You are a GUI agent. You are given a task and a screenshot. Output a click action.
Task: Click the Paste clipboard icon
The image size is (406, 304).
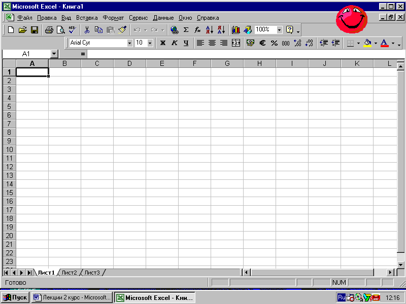pyautogui.click(x=111, y=30)
